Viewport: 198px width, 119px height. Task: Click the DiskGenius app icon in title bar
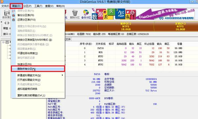tap(2, 2)
